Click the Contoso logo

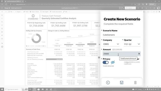click(33, 17)
